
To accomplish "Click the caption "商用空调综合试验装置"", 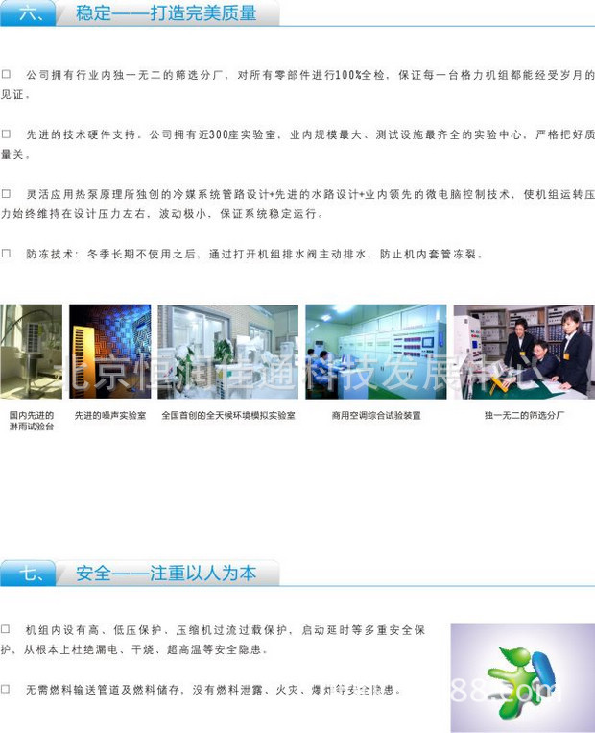I will (375, 416).
